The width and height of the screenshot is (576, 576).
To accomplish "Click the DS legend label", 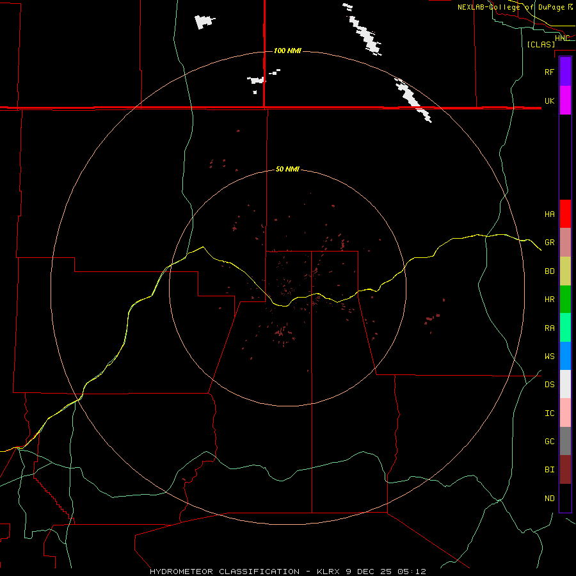I will pos(549,385).
